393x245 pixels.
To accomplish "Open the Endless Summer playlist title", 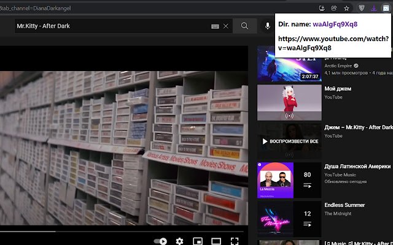I will click(344, 205).
